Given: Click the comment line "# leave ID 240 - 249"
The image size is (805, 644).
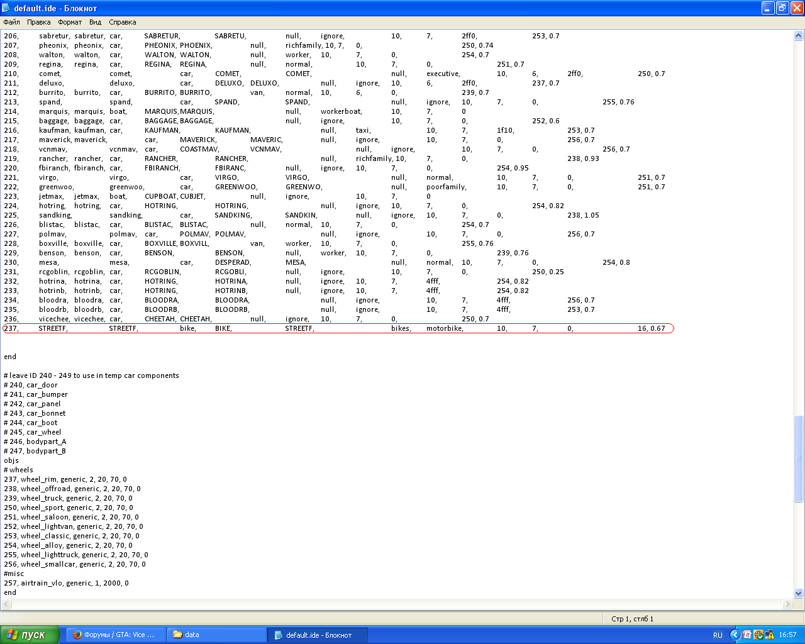Looking at the screenshot, I should pos(91,375).
